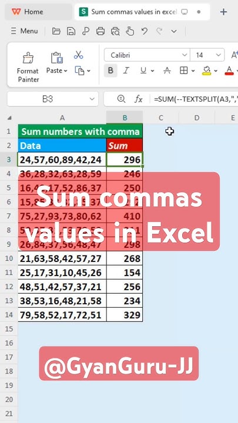Toggle Italic formatting
Screen dimensions: 238x423
(x=126, y=70)
